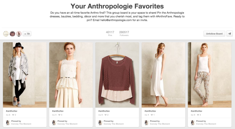Click heart likes icon under floral joggers pin
The image size is (235, 129).
[198, 115]
